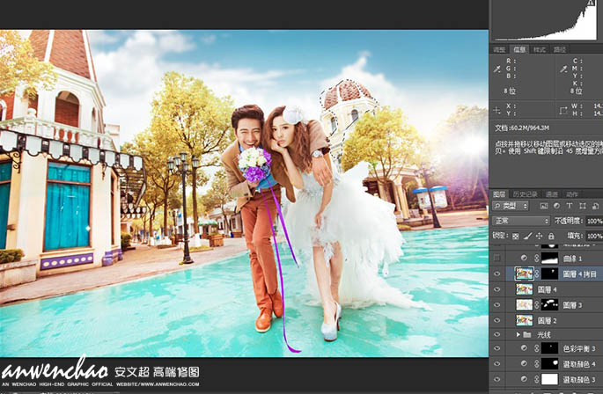Enable lock position icon

pos(539,236)
